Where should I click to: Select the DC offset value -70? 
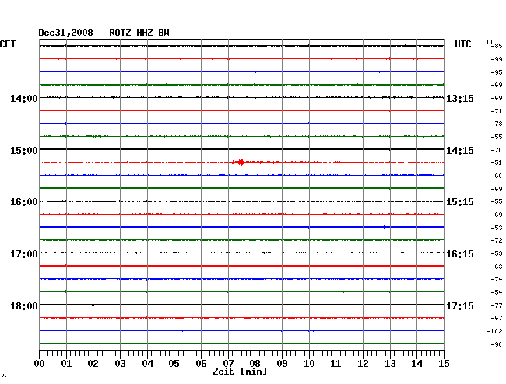click(x=497, y=150)
